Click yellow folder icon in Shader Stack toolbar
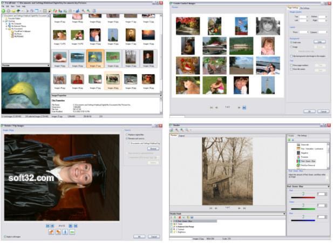Screen dimensions: 333x244 click(x=188, y=217)
